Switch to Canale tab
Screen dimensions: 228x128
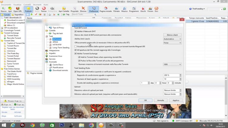(x=6, y=15)
